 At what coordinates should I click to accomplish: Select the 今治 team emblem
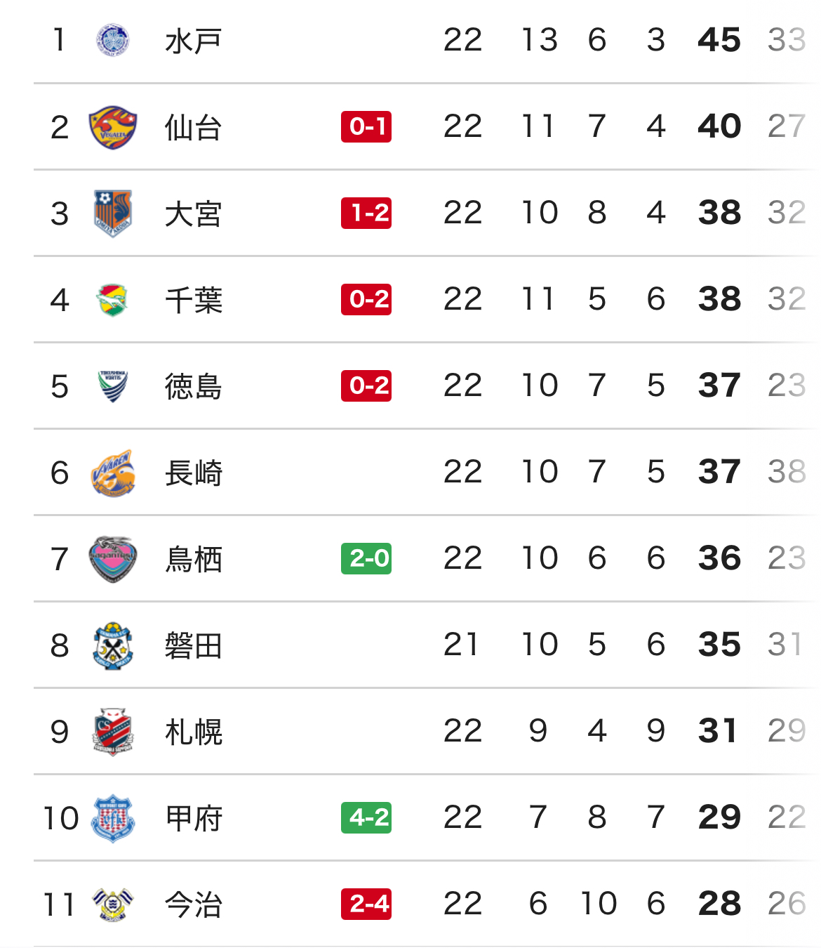(x=112, y=904)
